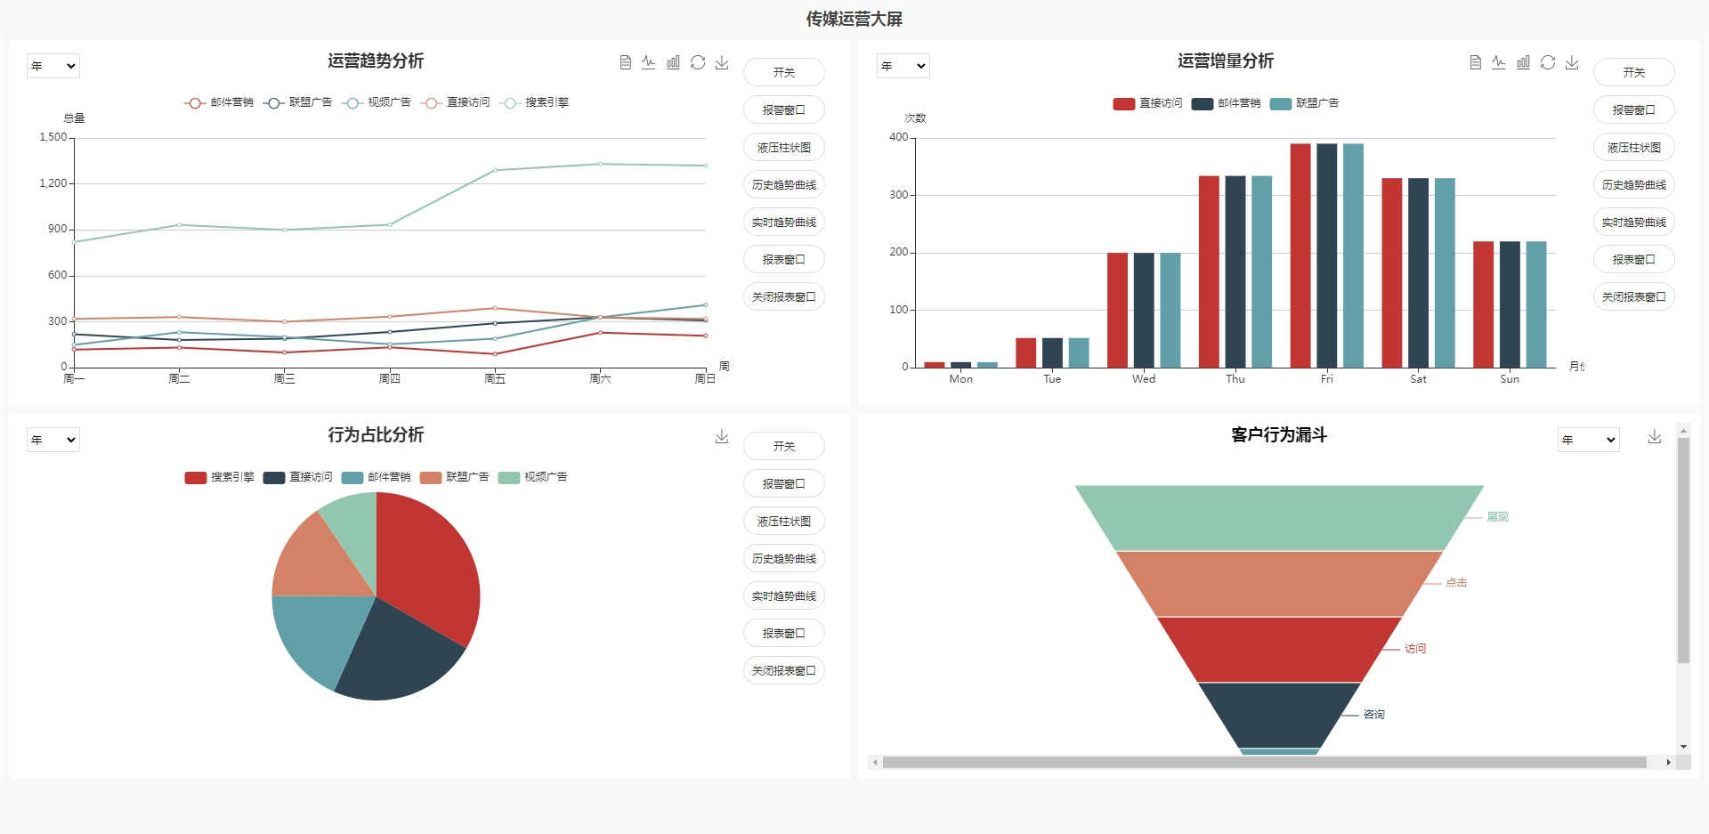Click 液压柱状图 button beside 运营增量分析 chart
This screenshot has width=1709, height=834.
tap(1633, 148)
